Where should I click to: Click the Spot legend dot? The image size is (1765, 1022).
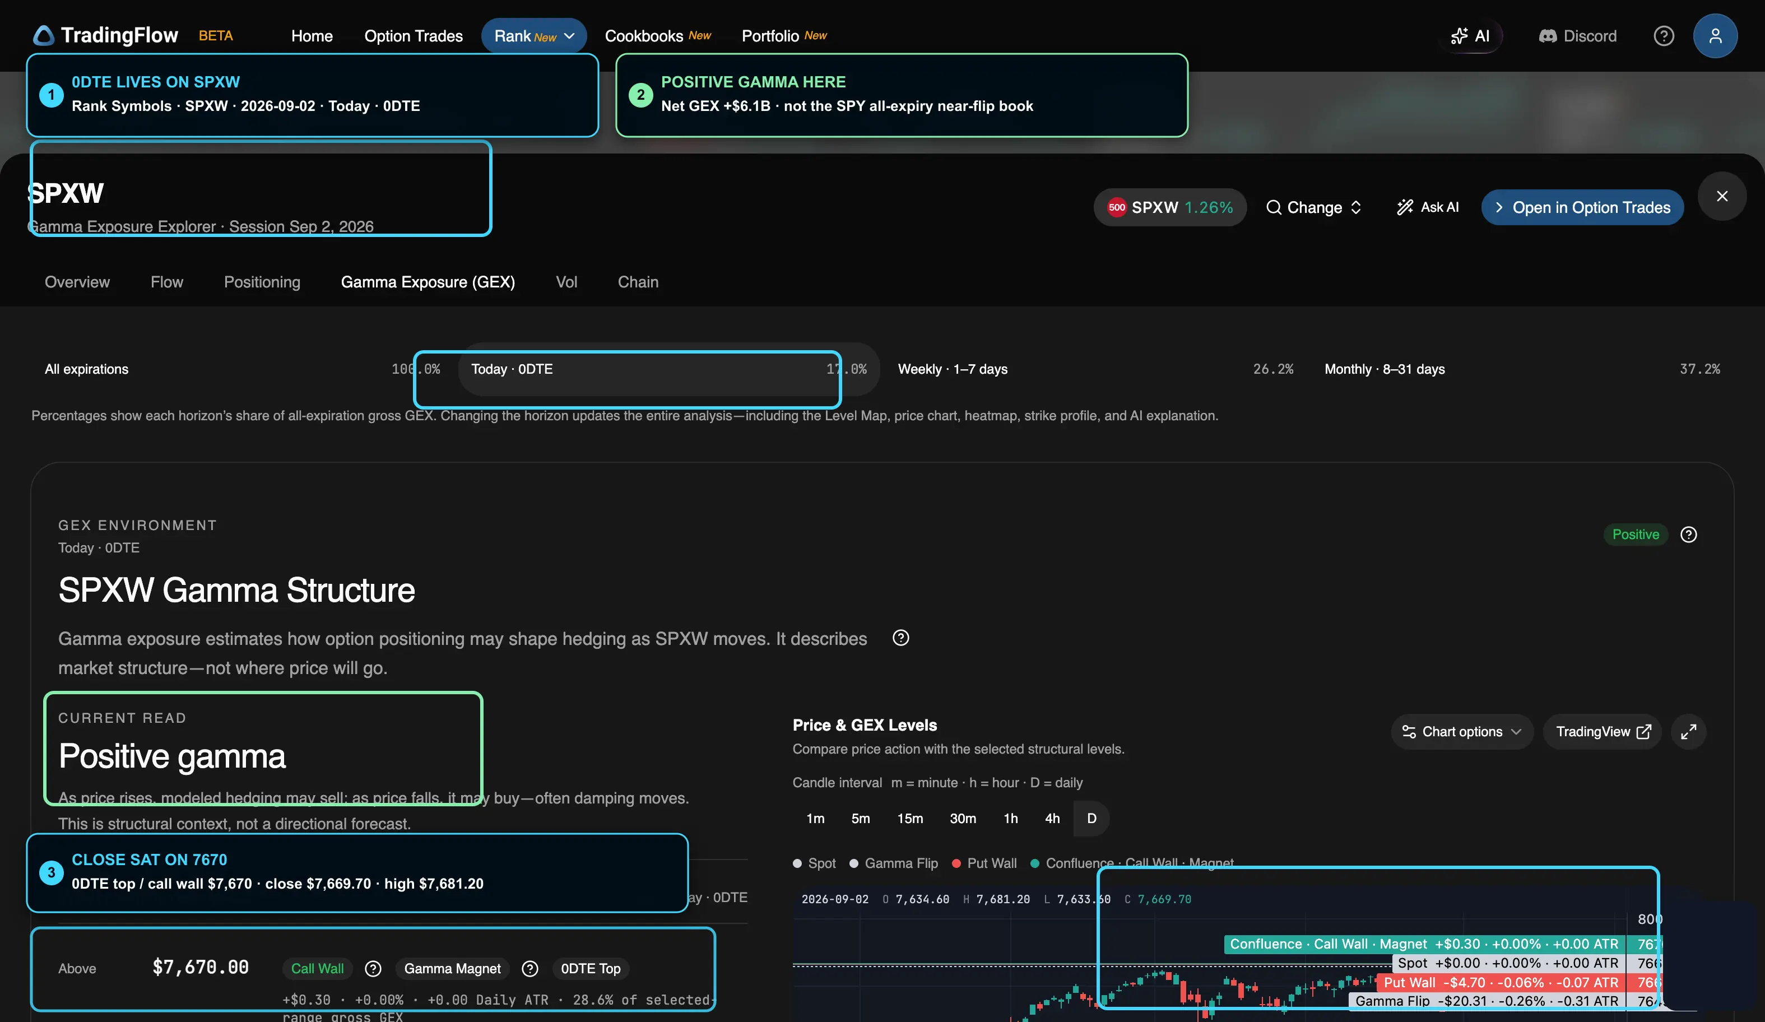pyautogui.click(x=797, y=863)
